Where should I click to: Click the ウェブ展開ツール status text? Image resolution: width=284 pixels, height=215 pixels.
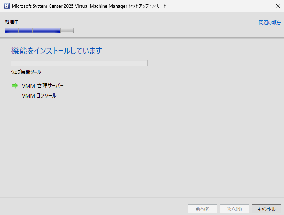point(26,72)
